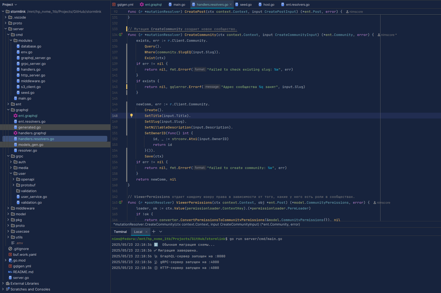
Task: Switch to the main.go editor tab
Action: coord(176,4)
